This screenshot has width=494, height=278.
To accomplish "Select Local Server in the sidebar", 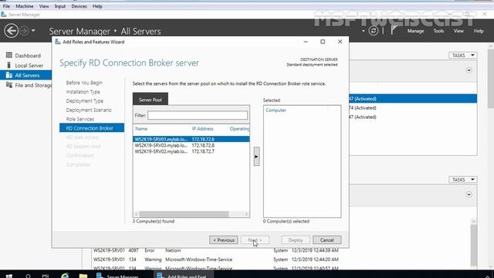I will (x=29, y=66).
